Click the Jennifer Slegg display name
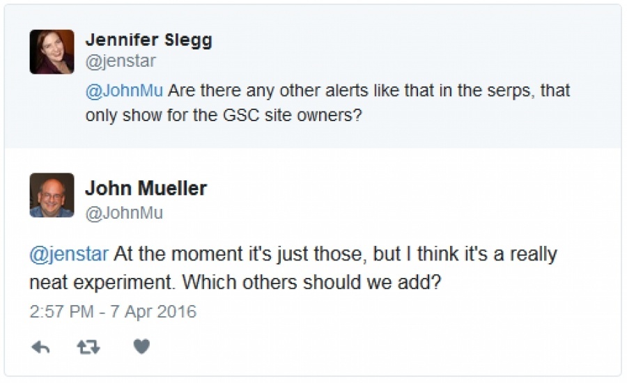 (x=148, y=40)
